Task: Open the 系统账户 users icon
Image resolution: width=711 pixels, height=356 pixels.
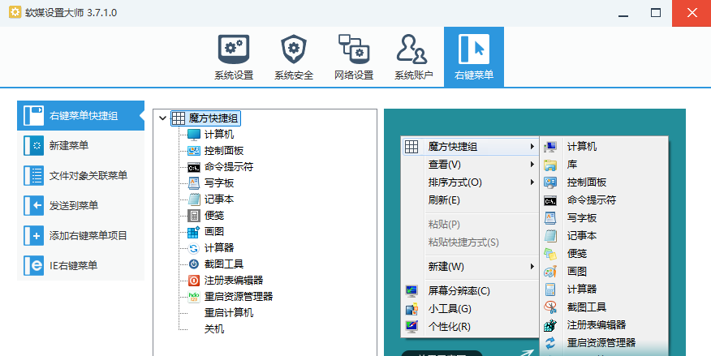Action: tap(413, 57)
